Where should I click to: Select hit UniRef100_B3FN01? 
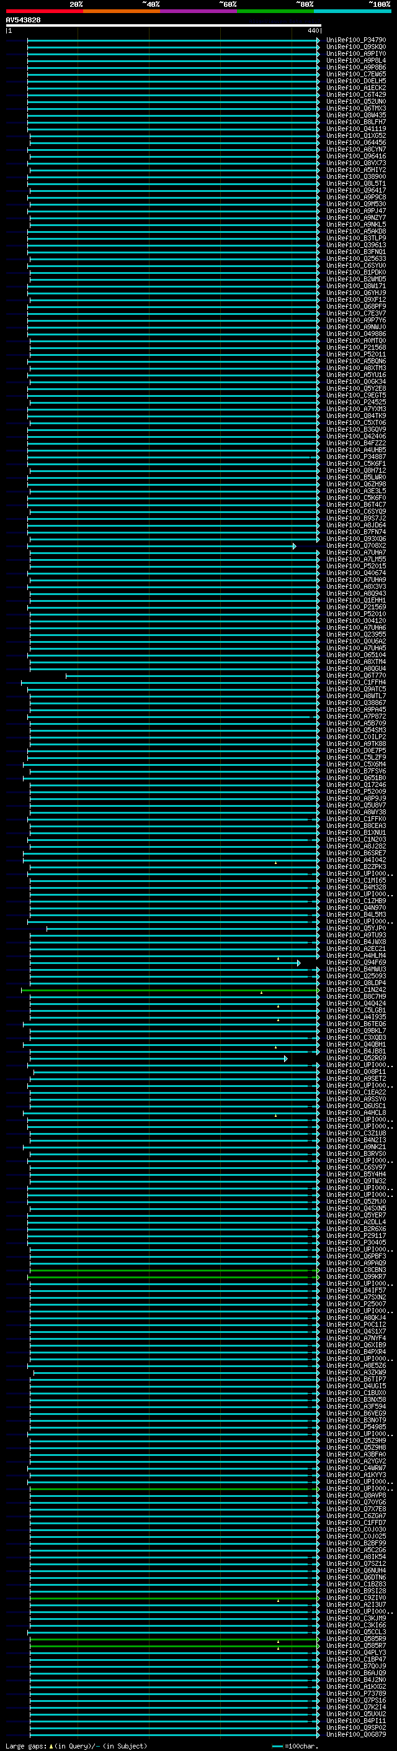coord(356,252)
